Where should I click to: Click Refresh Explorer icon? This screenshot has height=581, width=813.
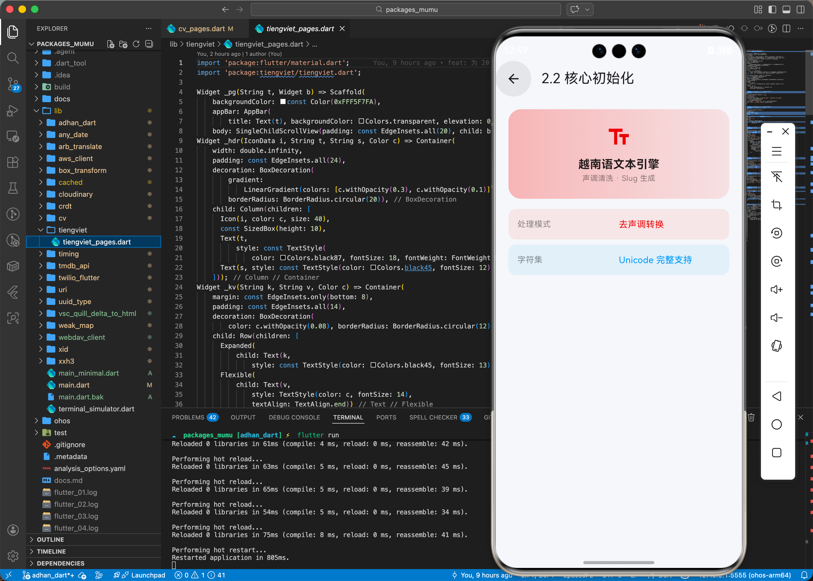click(136, 44)
